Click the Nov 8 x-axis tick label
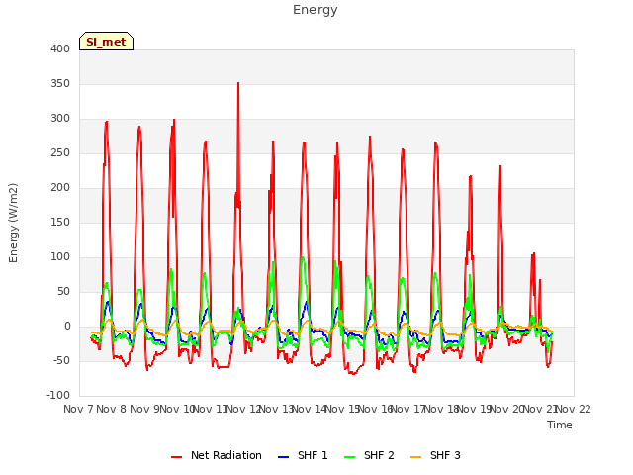The height and width of the screenshot is (475, 633). (x=112, y=409)
